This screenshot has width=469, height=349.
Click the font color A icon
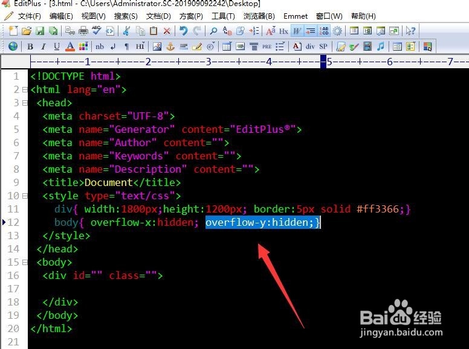point(70,46)
